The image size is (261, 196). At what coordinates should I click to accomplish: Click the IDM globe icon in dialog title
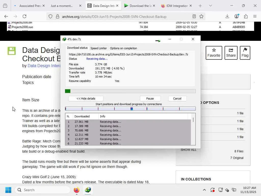[x=64, y=39]
